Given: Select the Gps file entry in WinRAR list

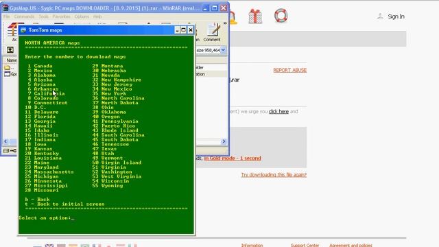Looking at the screenshot, I should (x=10, y=74).
